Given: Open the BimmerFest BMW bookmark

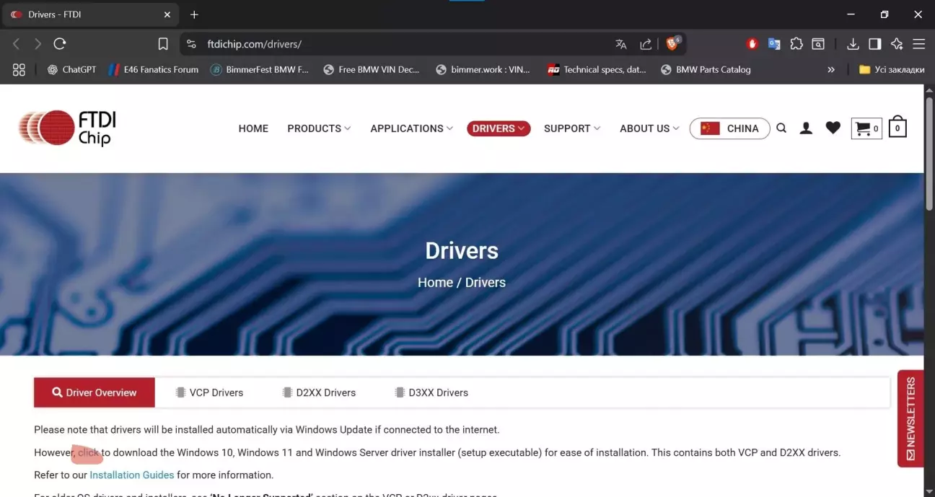Looking at the screenshot, I should point(259,70).
